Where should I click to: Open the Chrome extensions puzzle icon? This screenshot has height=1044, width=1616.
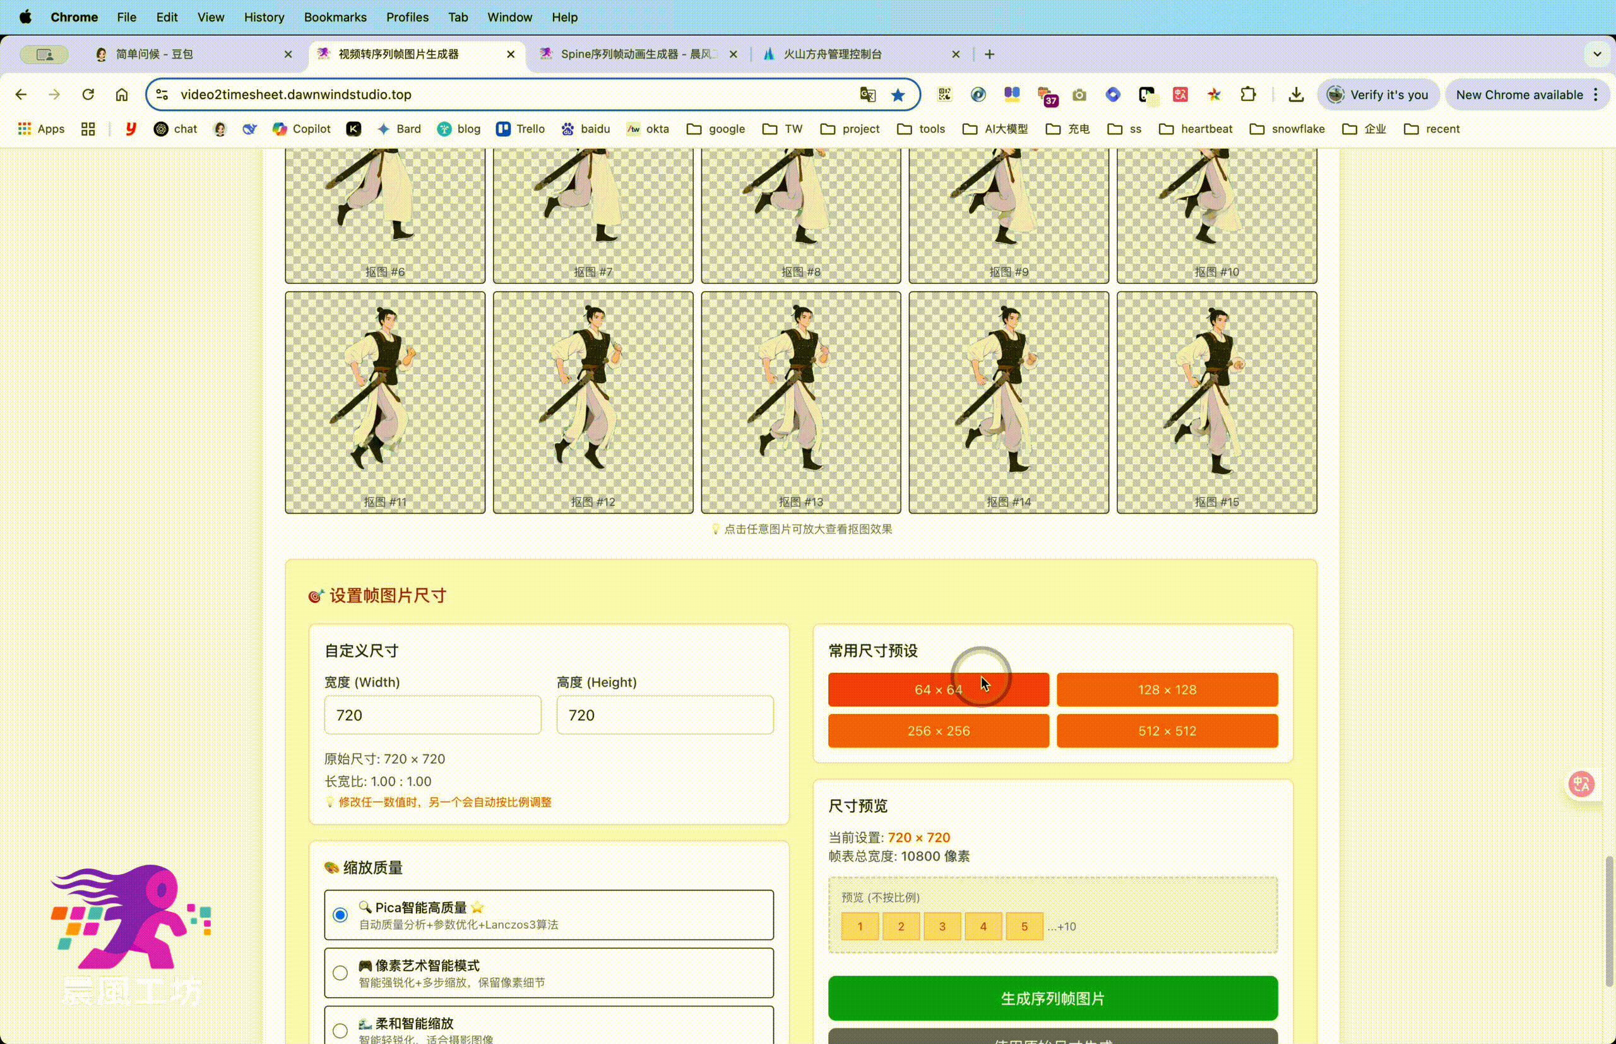point(1248,95)
